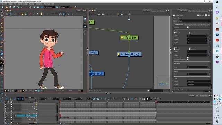Click the left splitter chevron by Layer Properties

coord(171,49)
